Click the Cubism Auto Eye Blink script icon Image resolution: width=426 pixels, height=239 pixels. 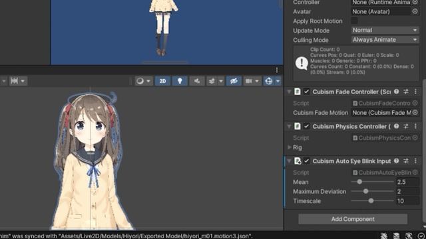coord(298,161)
